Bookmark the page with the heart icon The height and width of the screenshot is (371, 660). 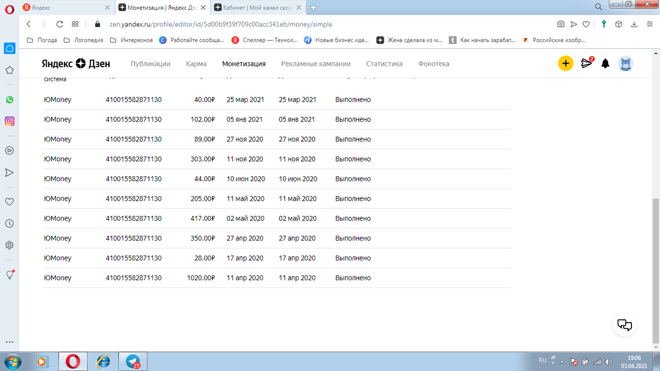coord(586,24)
